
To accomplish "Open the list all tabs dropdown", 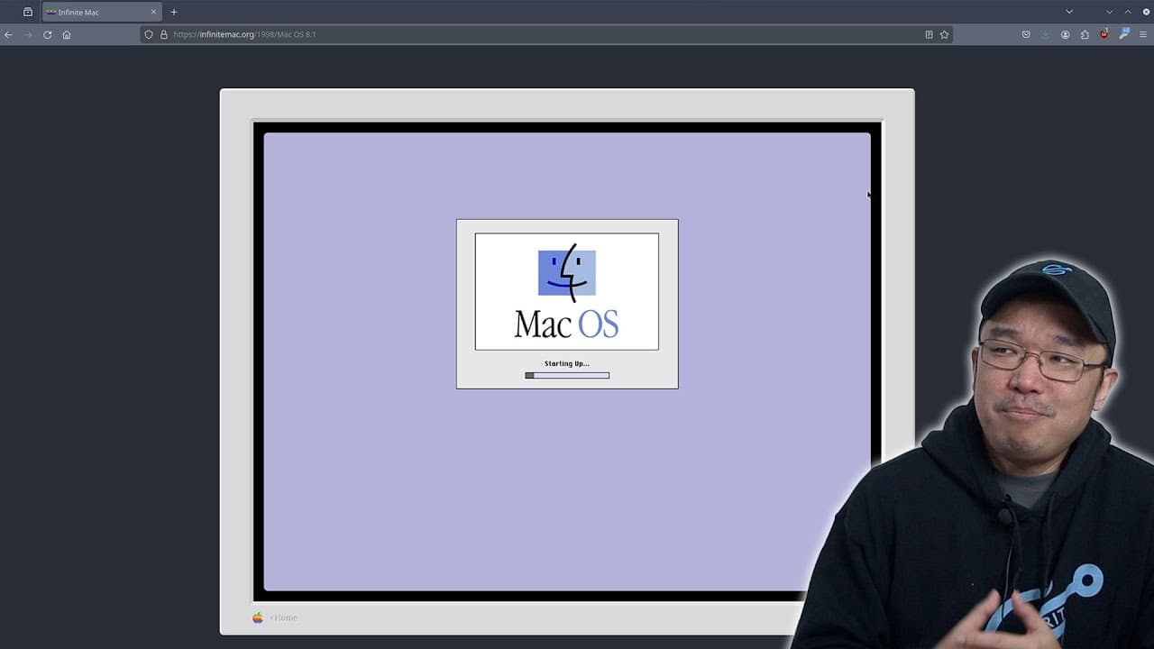I will point(1069,12).
